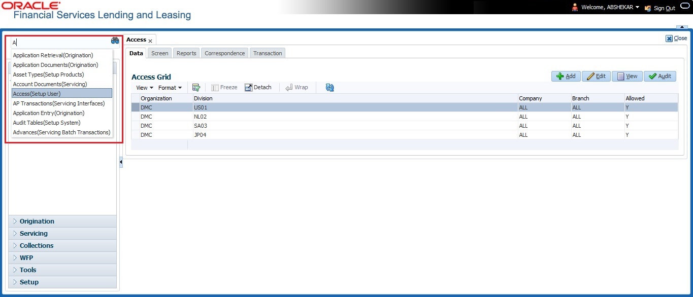
Task: Choose Asset Types(Setup Products) suggestion
Action: click(62, 75)
